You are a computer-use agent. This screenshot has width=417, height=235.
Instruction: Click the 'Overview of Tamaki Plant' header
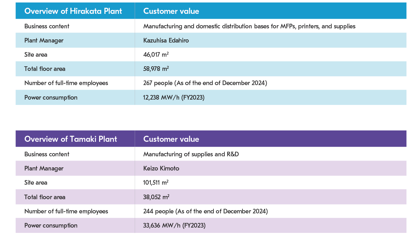(x=70, y=139)
